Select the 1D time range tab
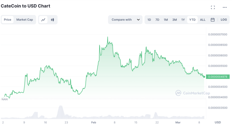The width and height of the screenshot is (232, 125). click(149, 20)
